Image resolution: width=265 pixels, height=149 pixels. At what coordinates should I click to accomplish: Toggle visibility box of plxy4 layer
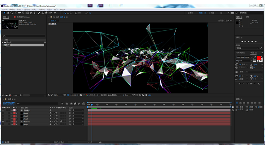[x=3, y=113]
